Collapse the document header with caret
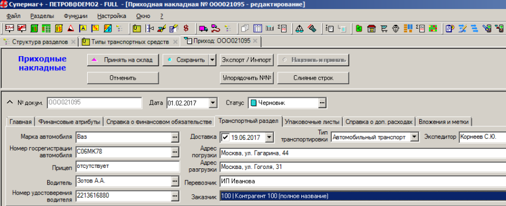This screenshot has height=206, width=506. [9, 103]
